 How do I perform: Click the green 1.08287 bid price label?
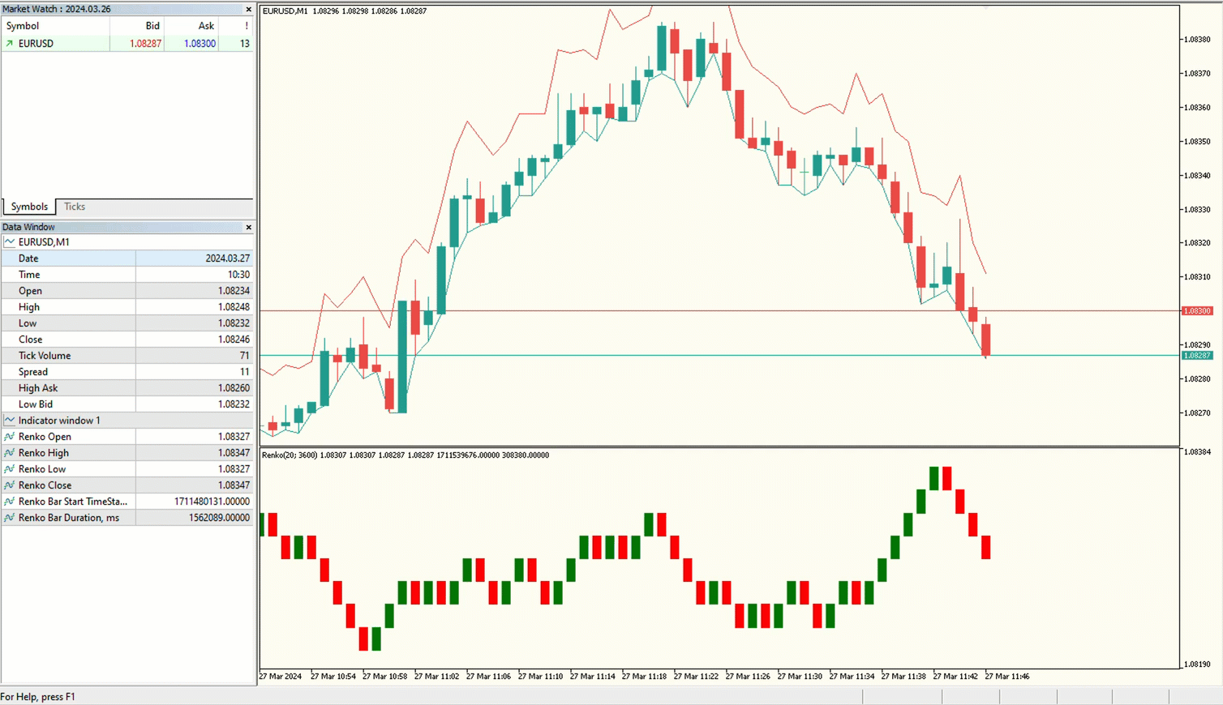1196,356
